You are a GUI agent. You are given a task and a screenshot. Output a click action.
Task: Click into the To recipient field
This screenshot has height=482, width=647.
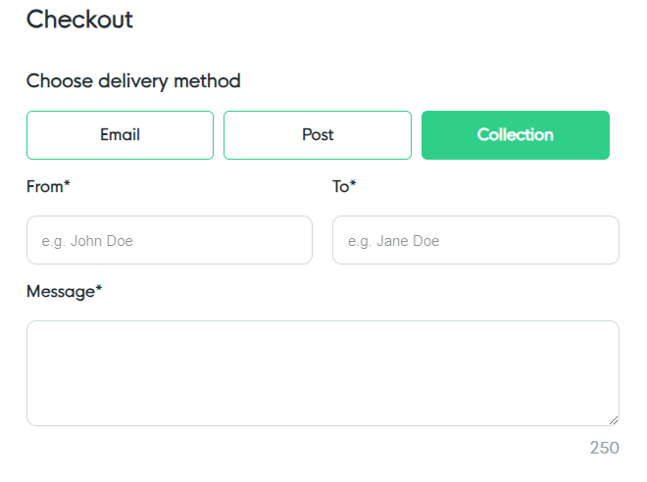[475, 240]
